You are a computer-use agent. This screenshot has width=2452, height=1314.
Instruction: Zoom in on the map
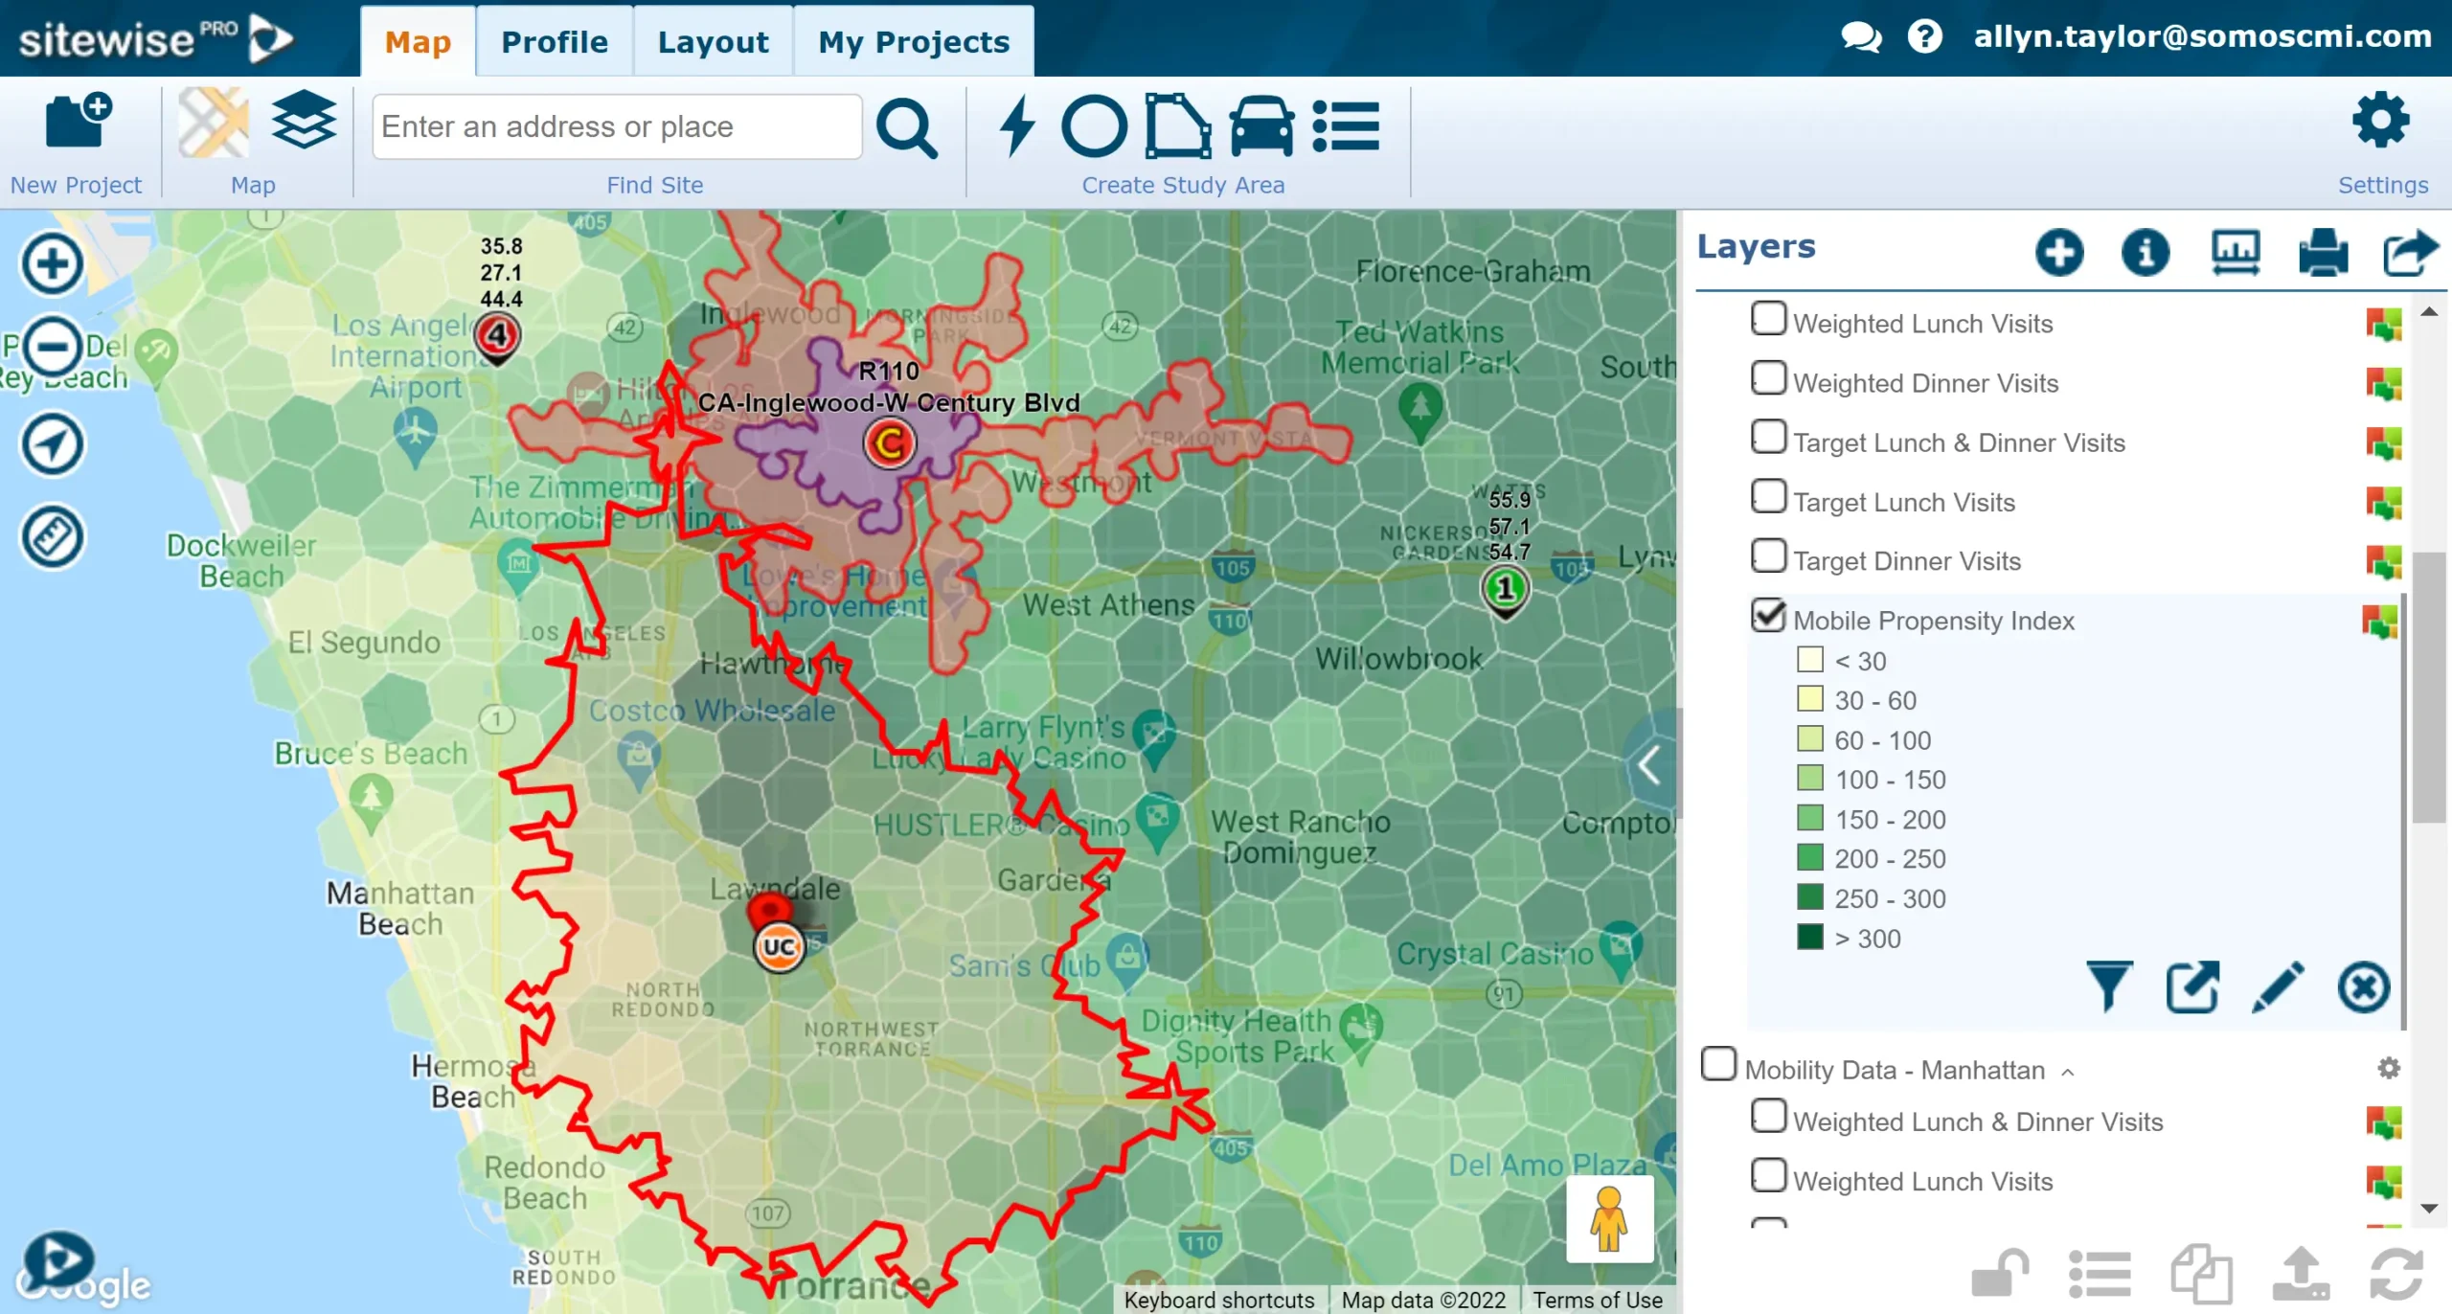[x=52, y=262]
